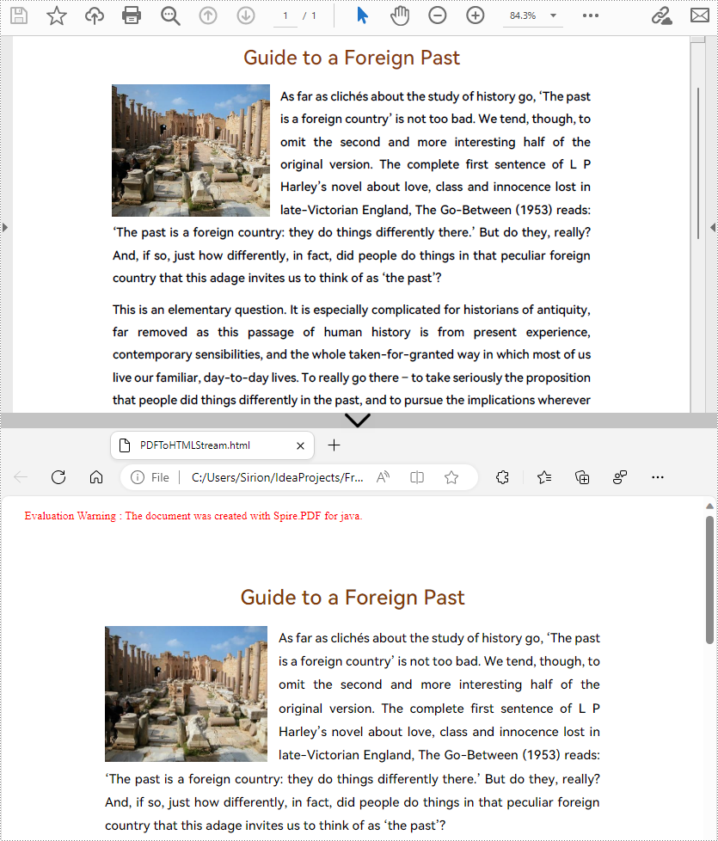Toggle the bookmark star in the PDF toolbar

[x=57, y=15]
